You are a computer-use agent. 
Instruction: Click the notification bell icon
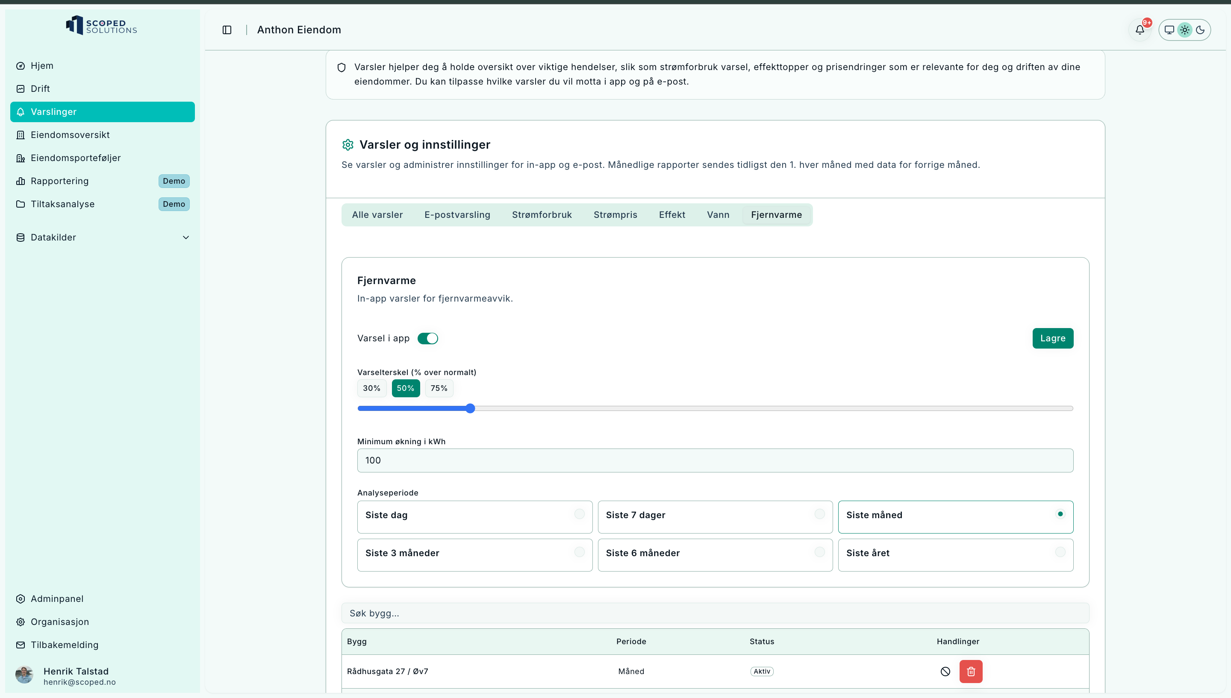pos(1140,30)
